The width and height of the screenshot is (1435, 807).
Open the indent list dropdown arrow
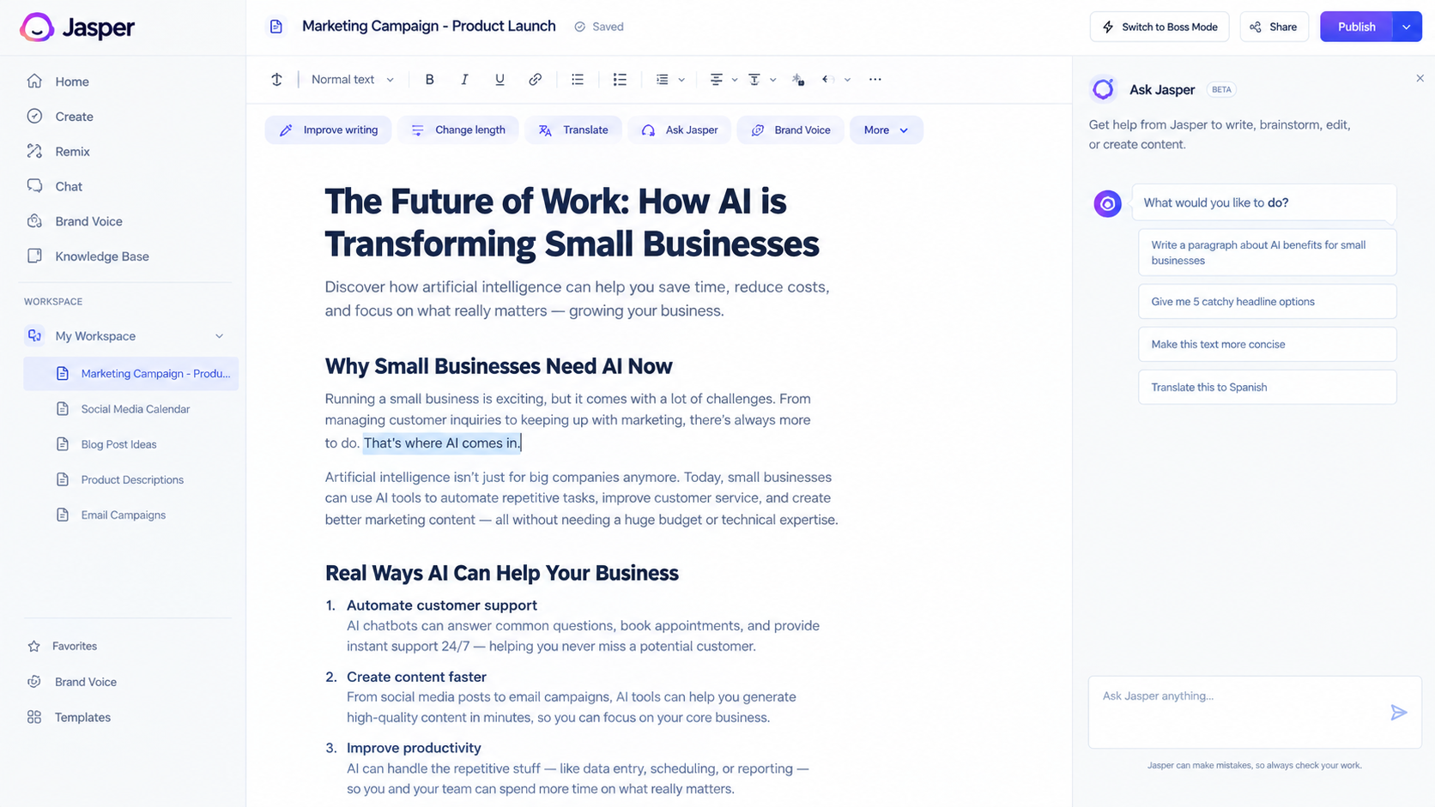[681, 80]
